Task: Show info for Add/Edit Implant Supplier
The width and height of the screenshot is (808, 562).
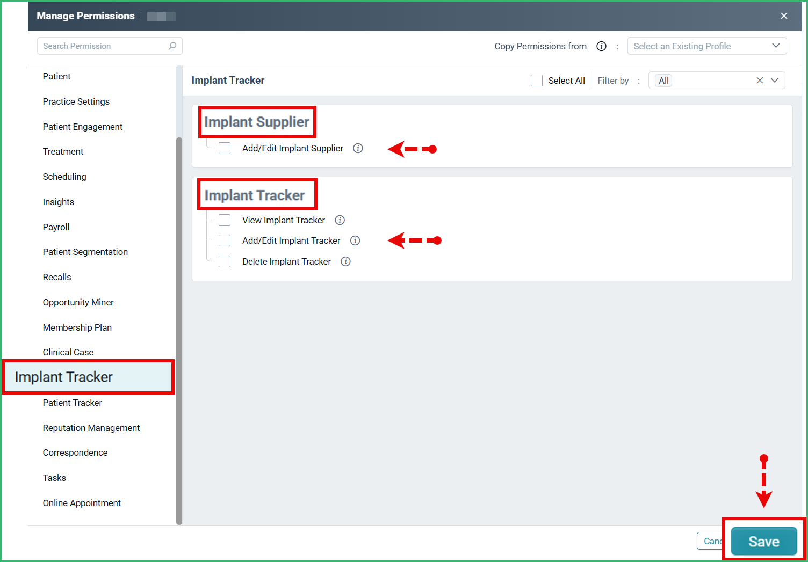Action: click(x=358, y=148)
